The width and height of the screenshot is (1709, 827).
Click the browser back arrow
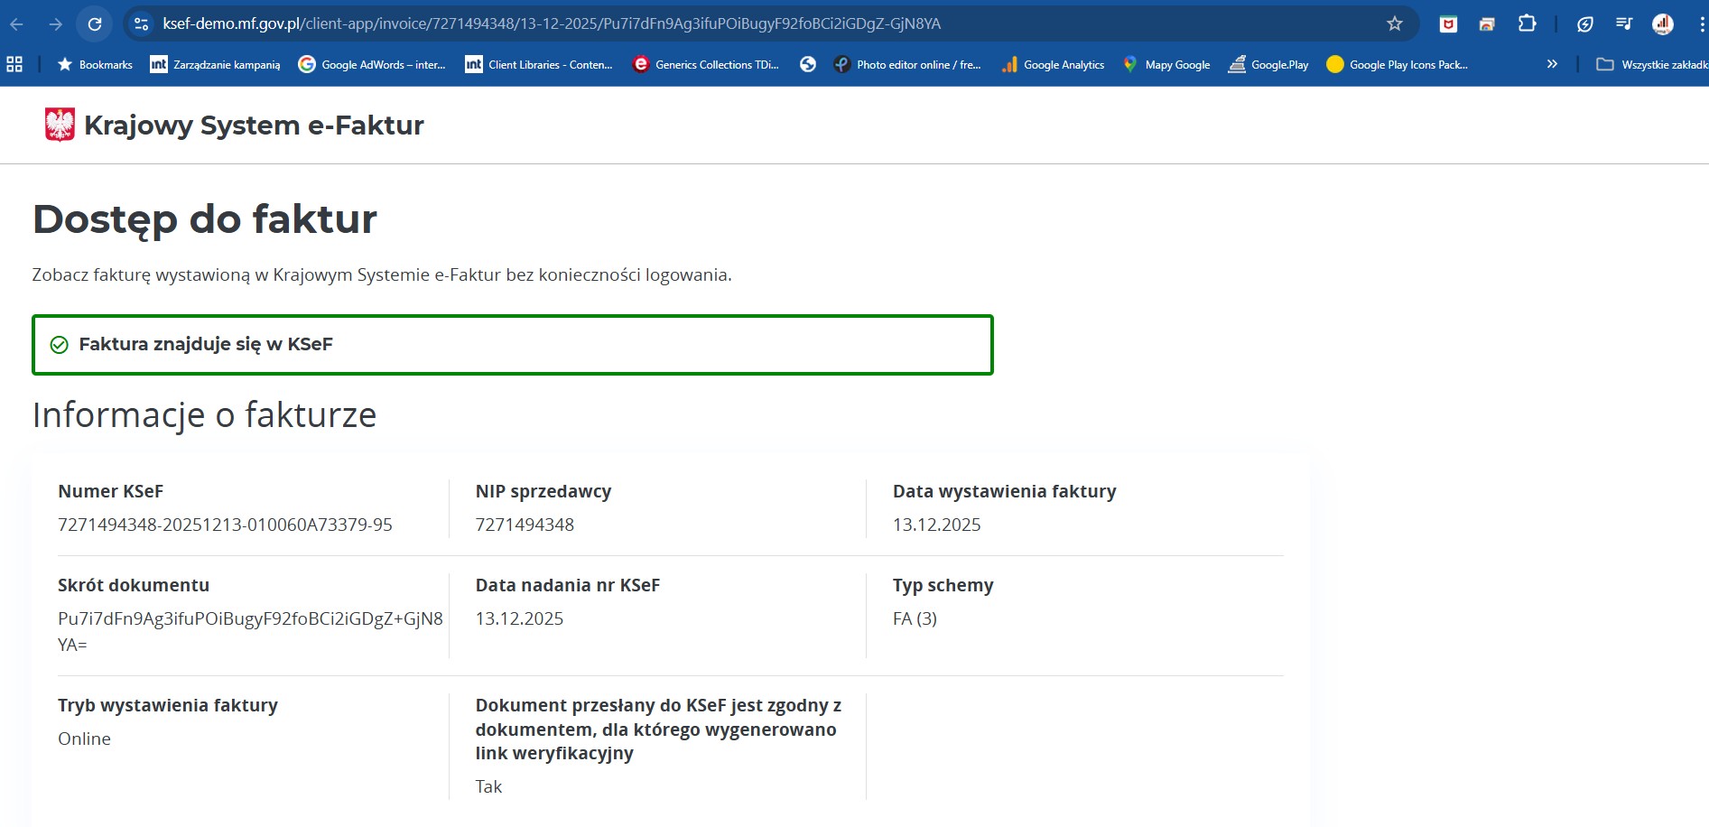coord(17,24)
